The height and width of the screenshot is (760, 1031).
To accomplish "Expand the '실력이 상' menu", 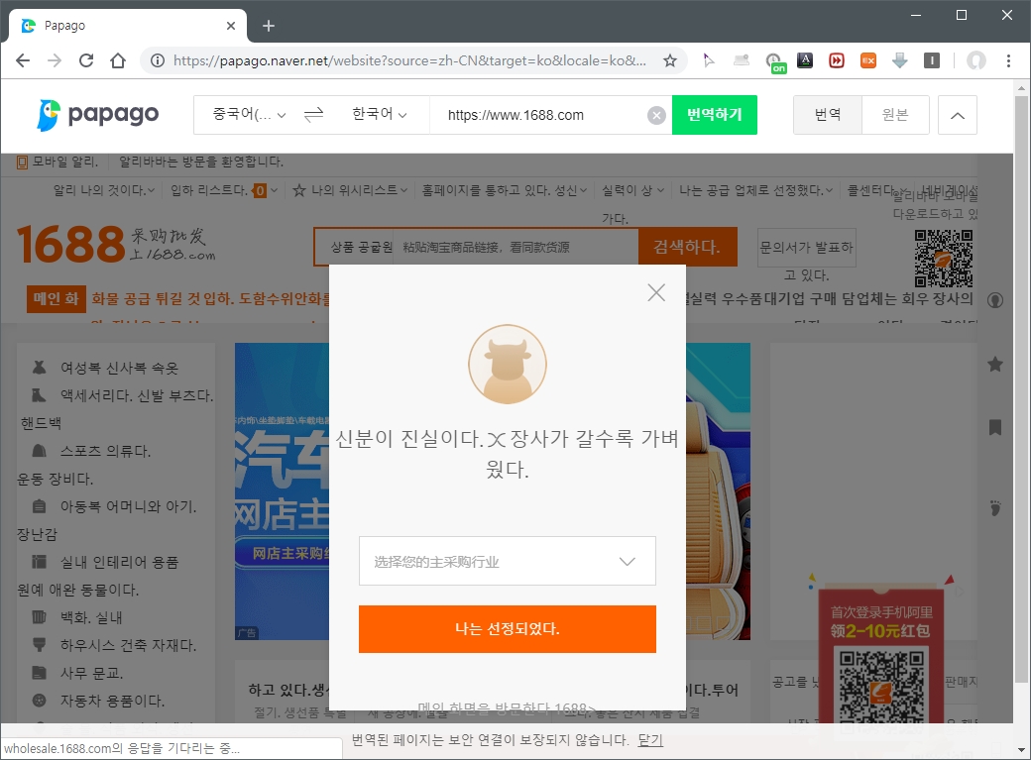I will click(x=633, y=190).
